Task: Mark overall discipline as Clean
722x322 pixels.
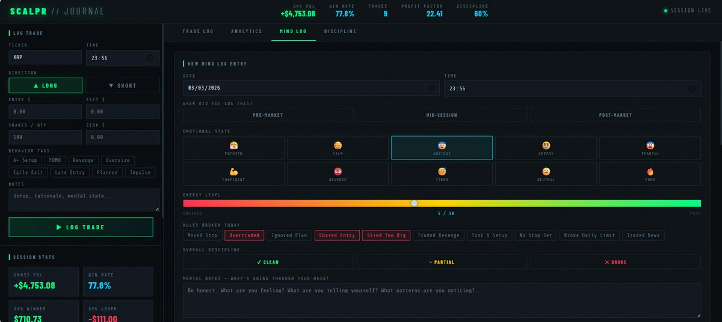Action: [268, 262]
